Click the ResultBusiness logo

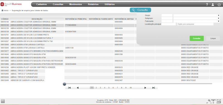coord(11,4)
